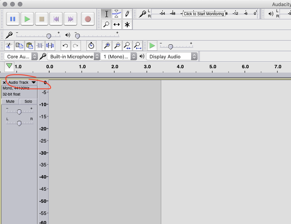Click the recording volume slider handle

pyautogui.click(x=48, y=36)
